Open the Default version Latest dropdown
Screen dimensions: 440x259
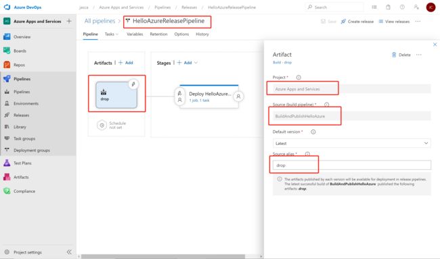(x=351, y=143)
